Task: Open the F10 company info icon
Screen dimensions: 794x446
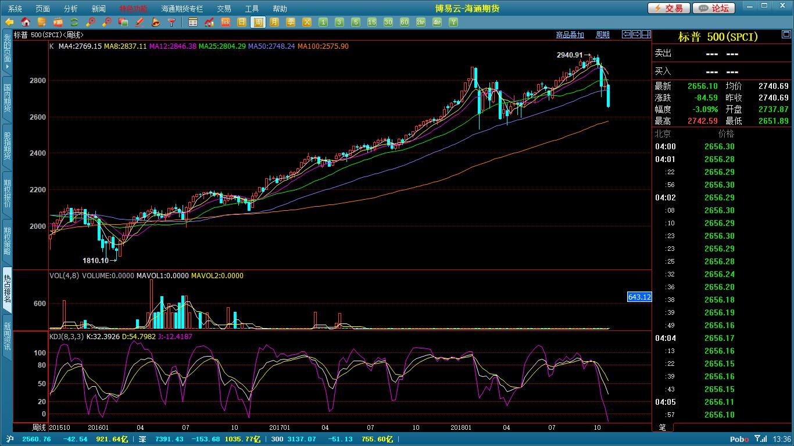Action: (58, 22)
